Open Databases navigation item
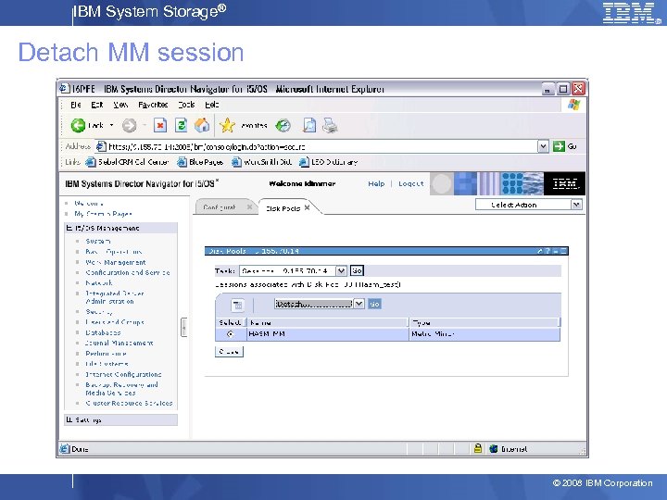This screenshot has height=500, width=667. [103, 332]
